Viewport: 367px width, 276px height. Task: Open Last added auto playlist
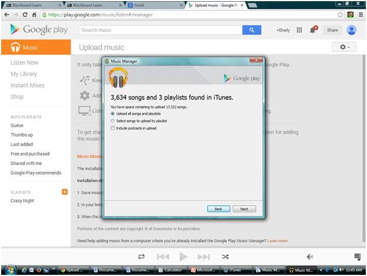point(22,144)
